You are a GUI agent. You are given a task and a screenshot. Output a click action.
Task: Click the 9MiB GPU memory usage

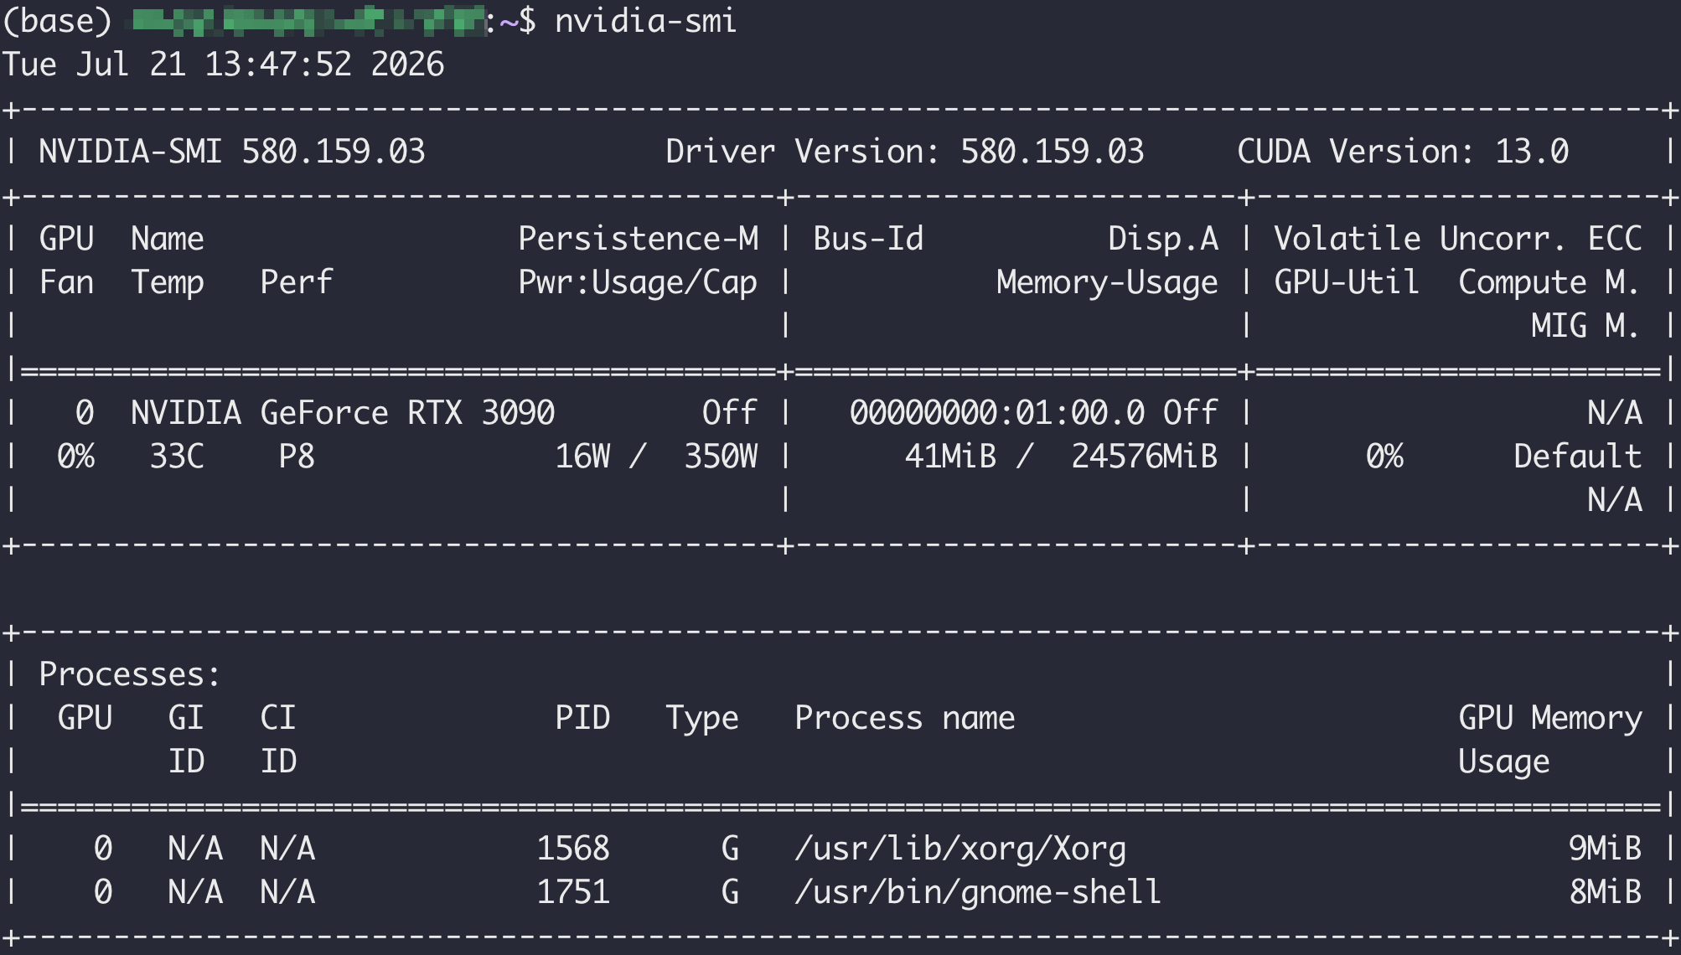(1605, 849)
